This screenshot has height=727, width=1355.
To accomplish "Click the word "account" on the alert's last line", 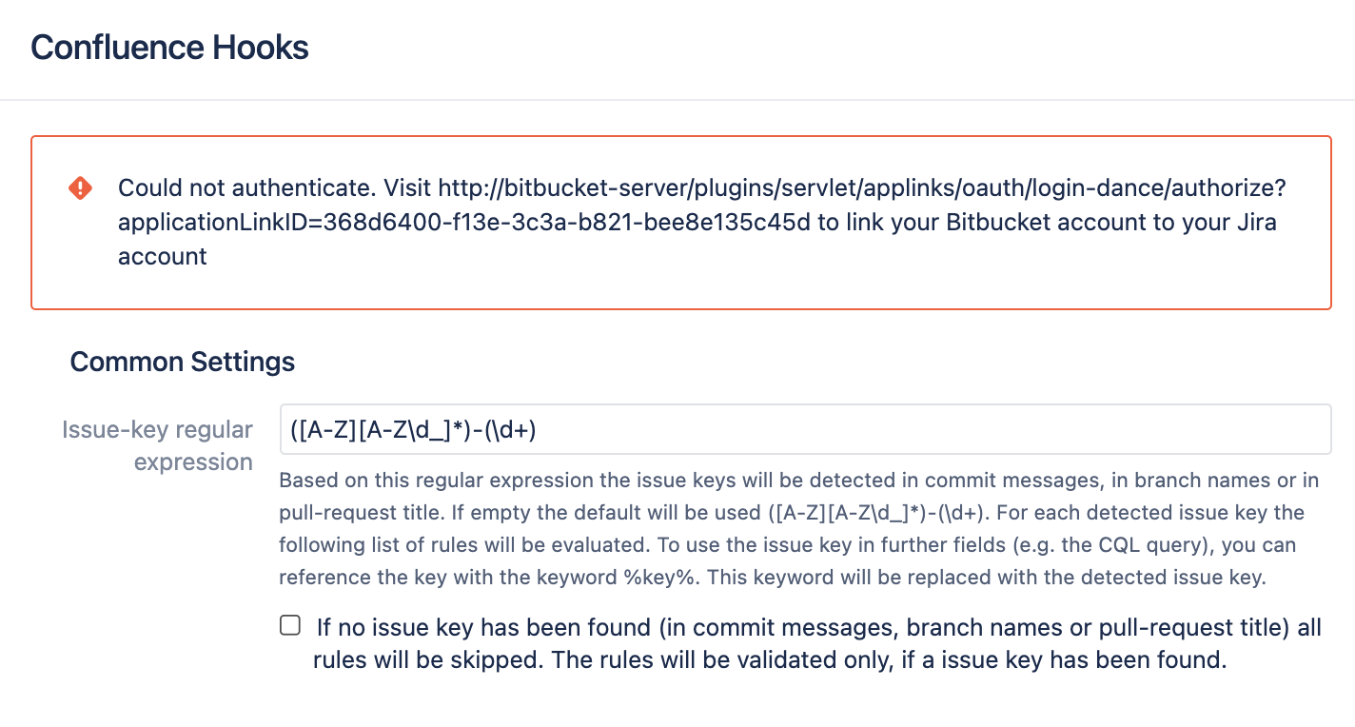I will 163,257.
